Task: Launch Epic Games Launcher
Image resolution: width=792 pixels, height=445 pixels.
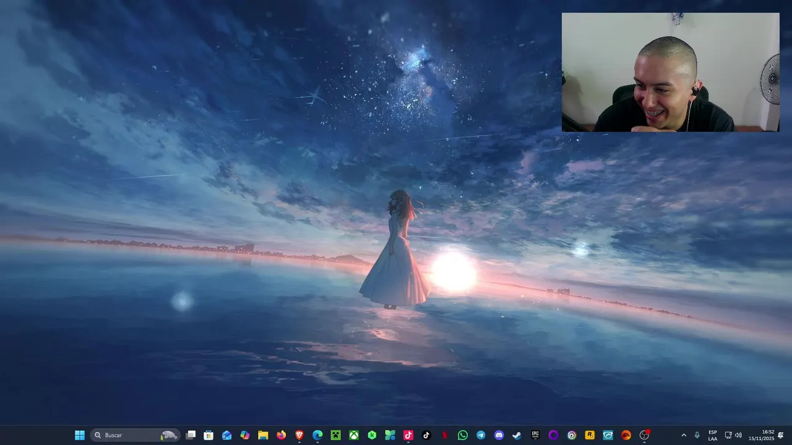Action: click(535, 435)
